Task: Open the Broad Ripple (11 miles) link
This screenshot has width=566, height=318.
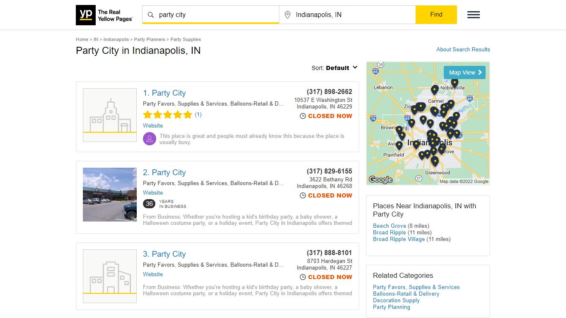Action: (389, 233)
